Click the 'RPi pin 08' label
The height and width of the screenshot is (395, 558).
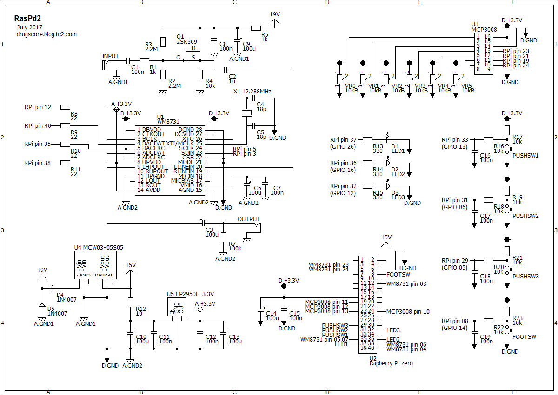coord(455,321)
